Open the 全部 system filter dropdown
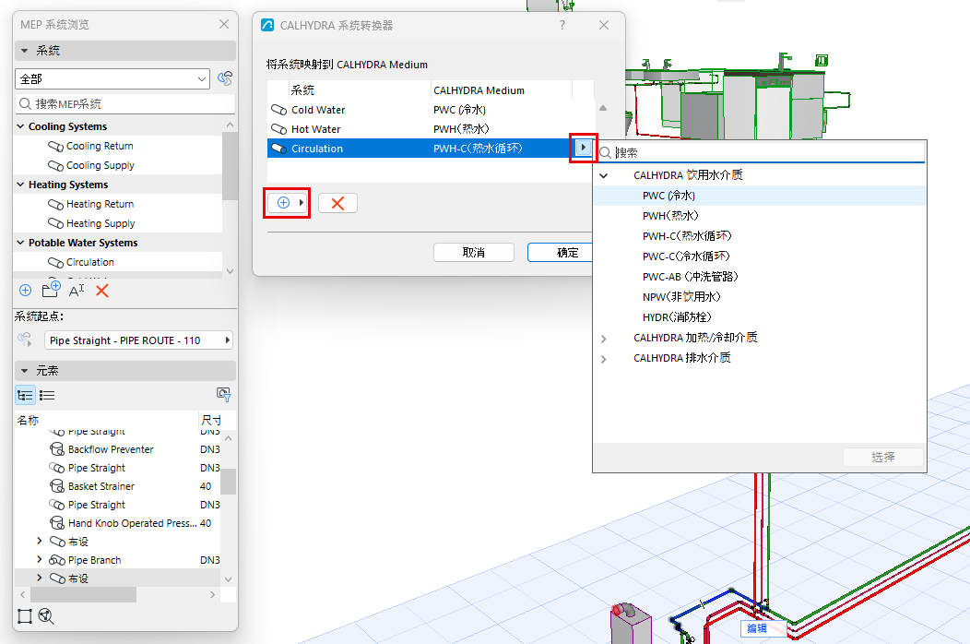 [x=112, y=78]
